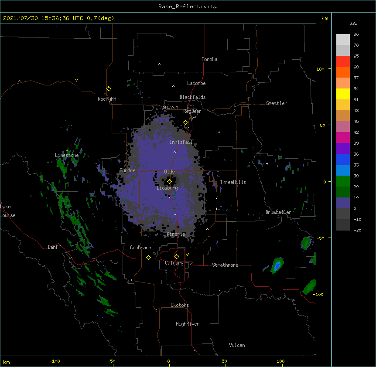Viewport: 376px width, 367px height.
Task: Pick the slate purple legend swatch below 10
Action: coord(343,203)
